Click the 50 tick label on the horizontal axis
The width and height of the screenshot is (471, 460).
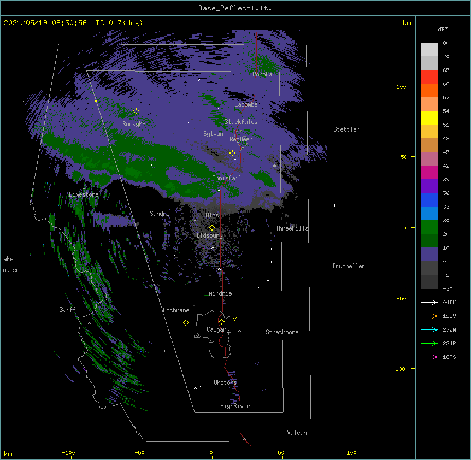(x=281, y=452)
